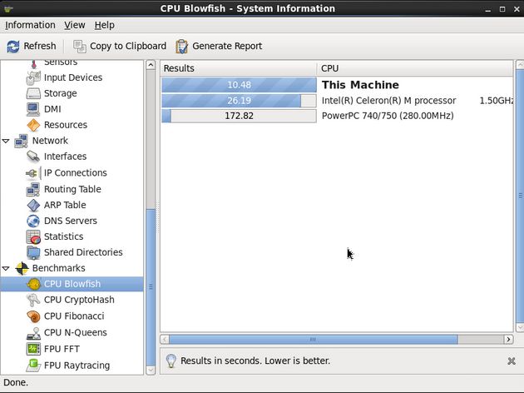Select the CPU Blowfish fish icon
524x393 pixels.
[x=34, y=284]
